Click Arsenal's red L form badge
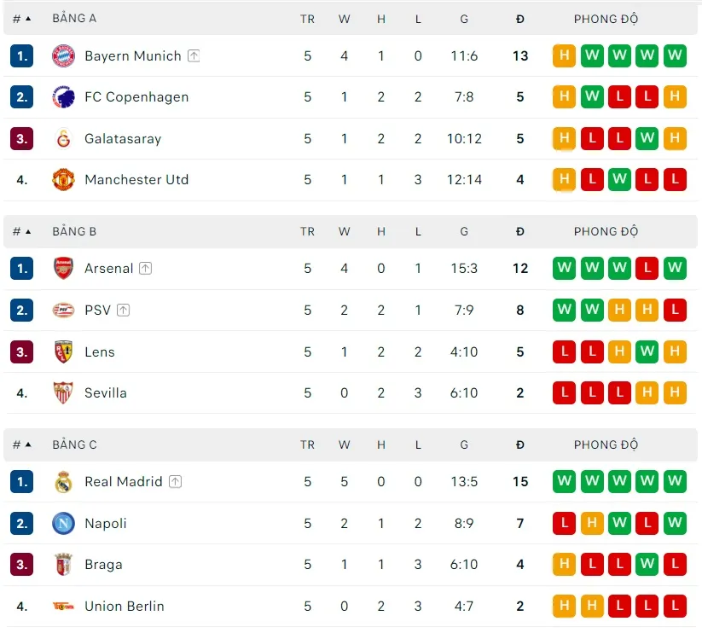The height and width of the screenshot is (633, 702). [x=647, y=269]
